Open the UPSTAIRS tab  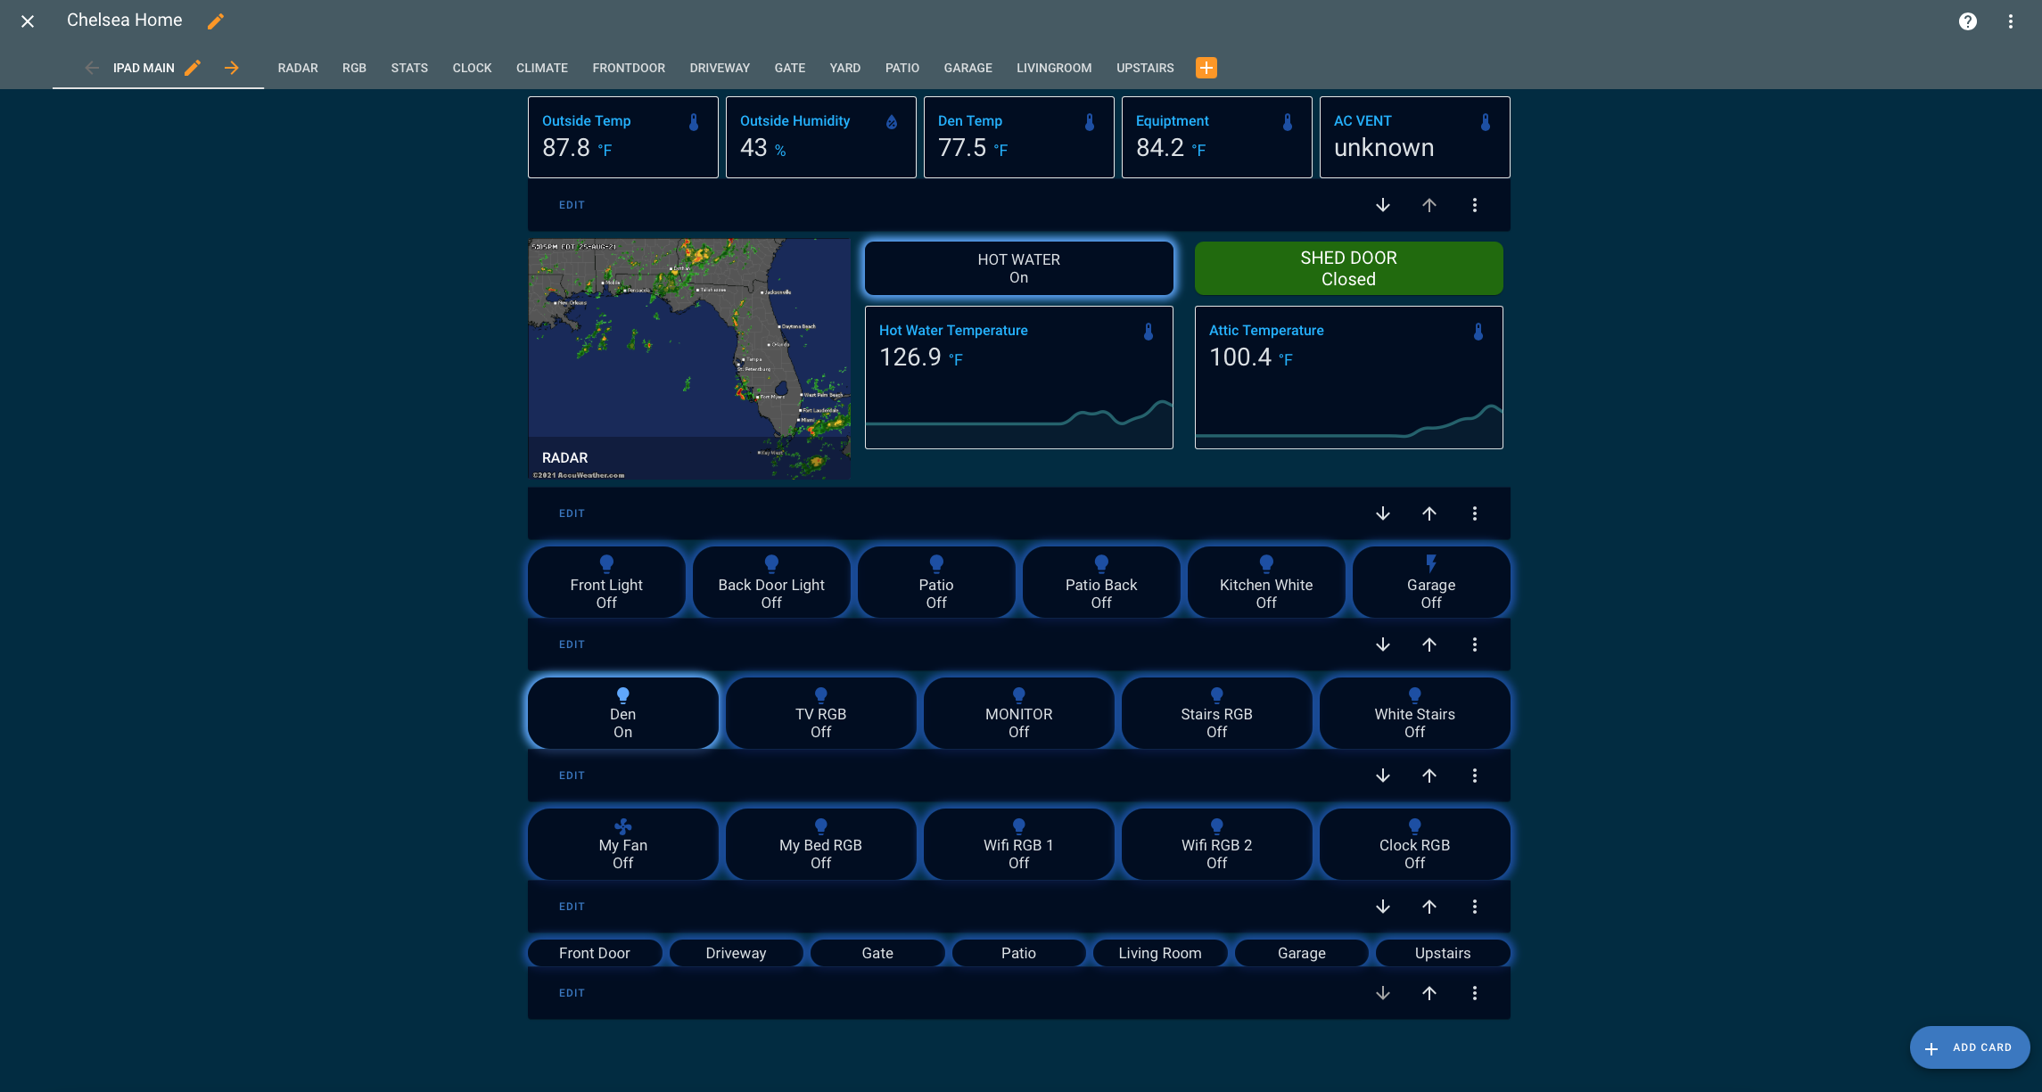pyautogui.click(x=1145, y=68)
